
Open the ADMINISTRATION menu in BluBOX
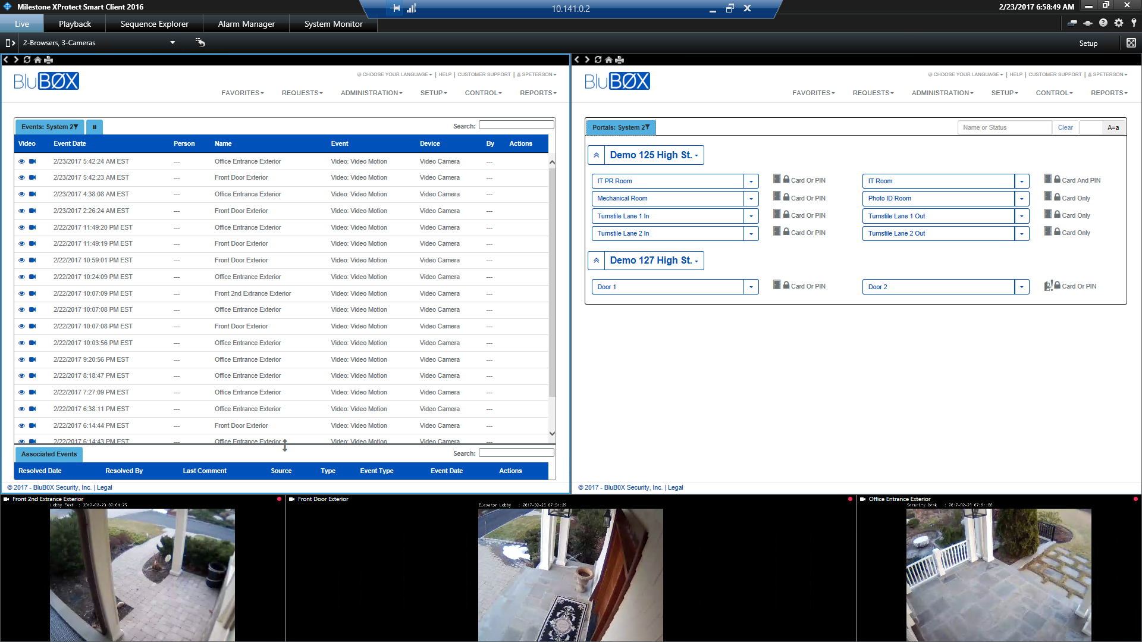coord(371,93)
